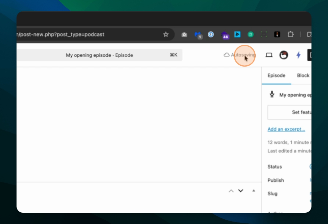Click the laptop preview device icon
The image size is (328, 224).
tap(269, 55)
